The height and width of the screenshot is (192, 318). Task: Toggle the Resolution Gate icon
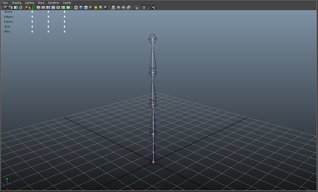48,7
